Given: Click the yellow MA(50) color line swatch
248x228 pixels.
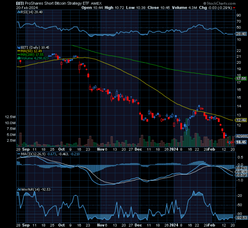Looking at the screenshot, I should pyautogui.click(x=19, y=51).
